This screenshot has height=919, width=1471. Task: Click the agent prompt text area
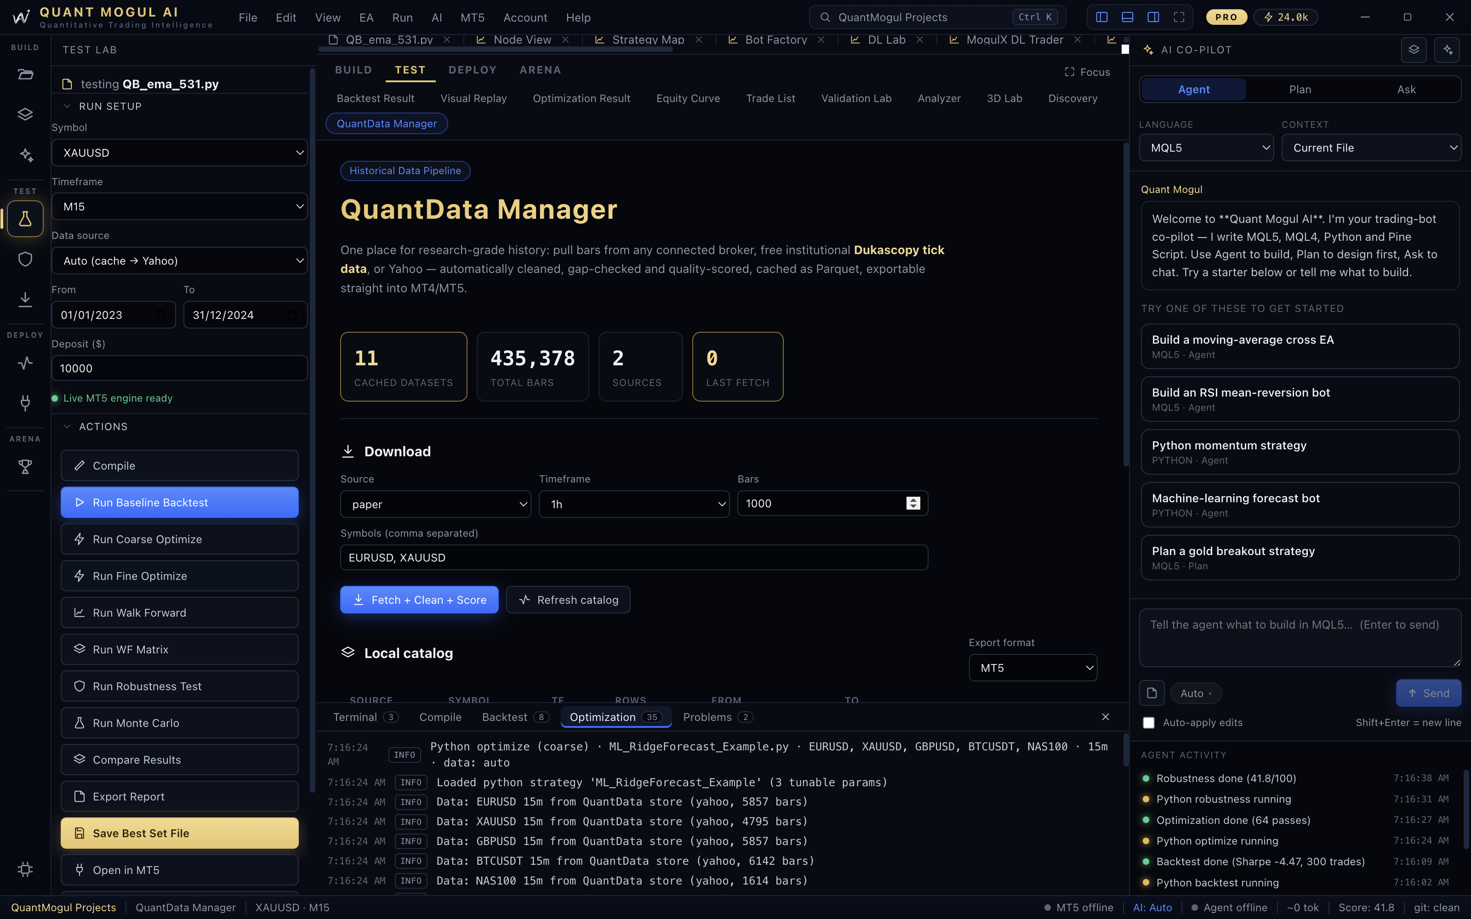(1300, 638)
